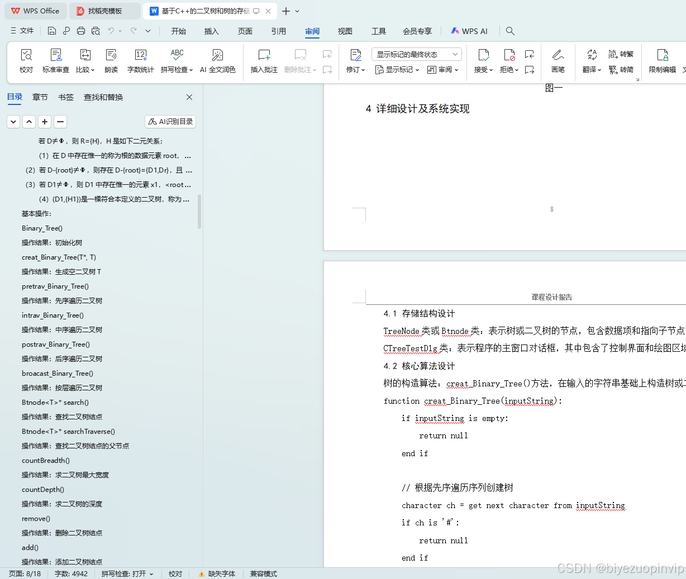Switch to 查找和替换 navigation tab

(x=103, y=97)
